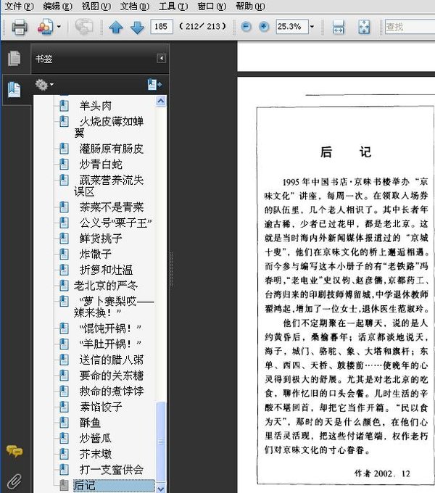Select bookmark 芥末墩

(96, 454)
